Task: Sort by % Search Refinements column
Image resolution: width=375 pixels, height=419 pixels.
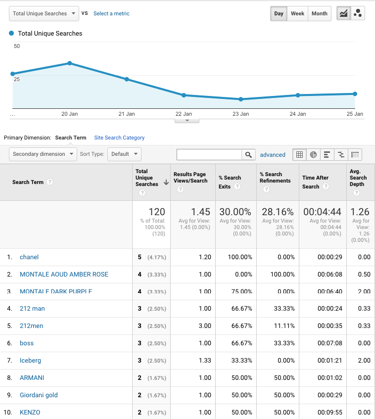Action: [275, 178]
